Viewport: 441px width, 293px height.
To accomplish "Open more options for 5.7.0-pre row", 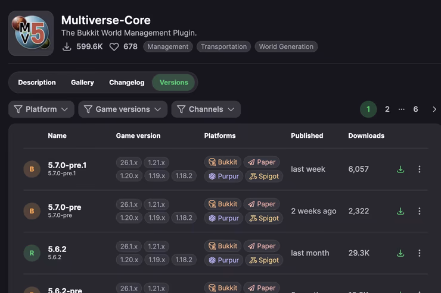I will [420, 211].
